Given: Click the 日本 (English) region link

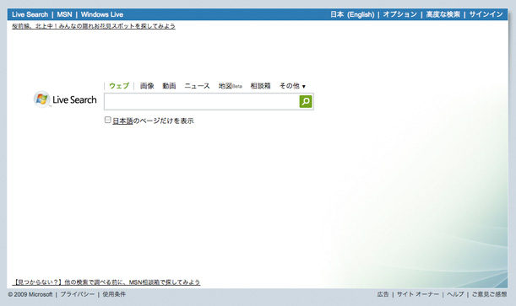Looking at the screenshot, I should click(x=352, y=14).
